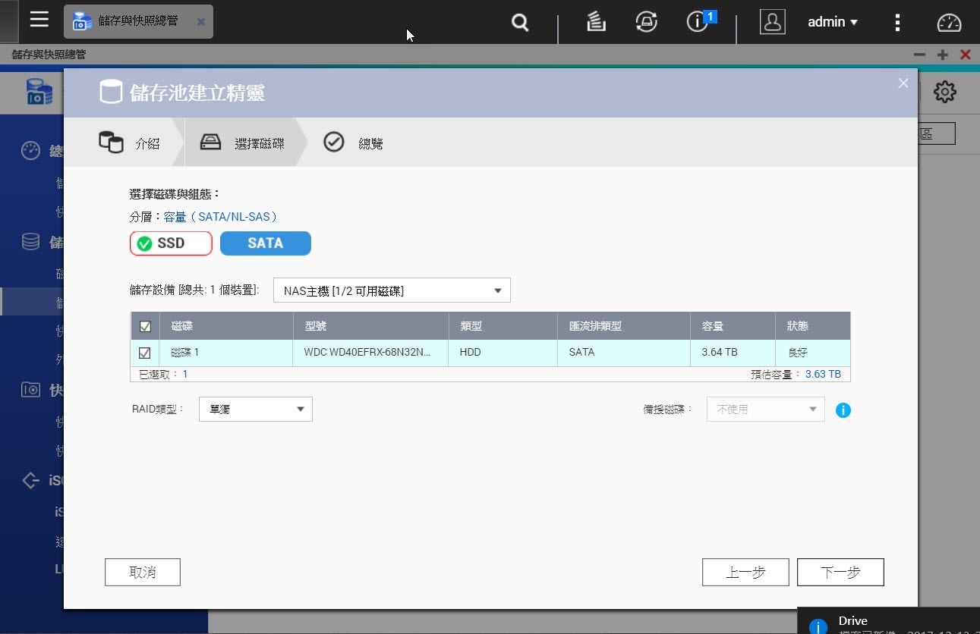Click the 下一步 button
Viewport: 980px width, 634px height.
click(840, 573)
